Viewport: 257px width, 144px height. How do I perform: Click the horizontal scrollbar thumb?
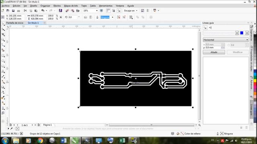coord(151,125)
